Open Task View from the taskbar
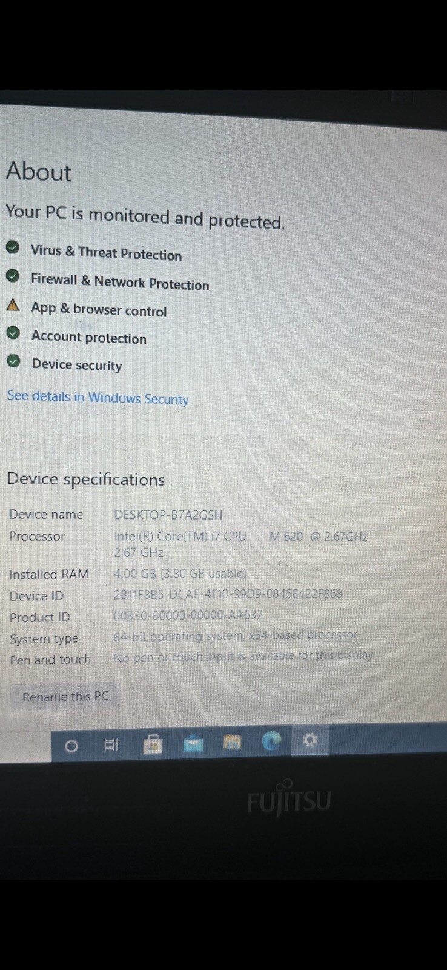The image size is (447, 970). click(111, 745)
